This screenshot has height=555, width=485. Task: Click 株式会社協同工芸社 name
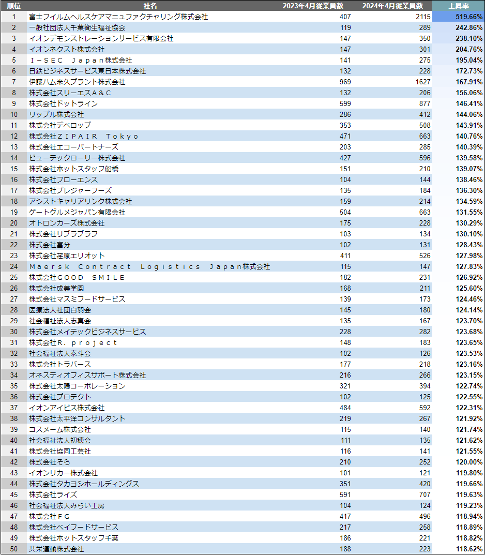60,451
